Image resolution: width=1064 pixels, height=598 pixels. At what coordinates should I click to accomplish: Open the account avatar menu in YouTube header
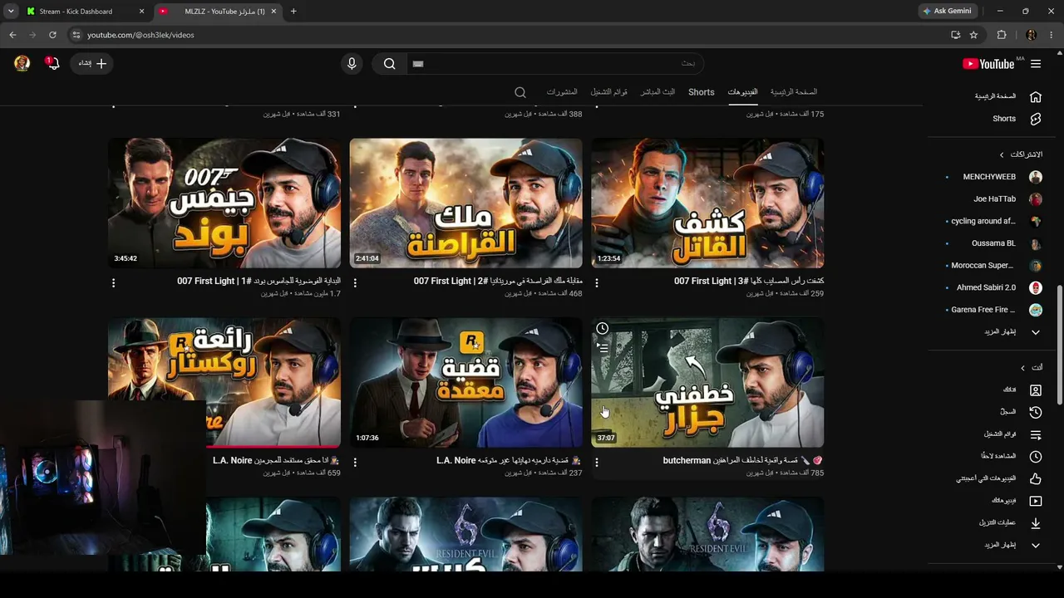22,63
